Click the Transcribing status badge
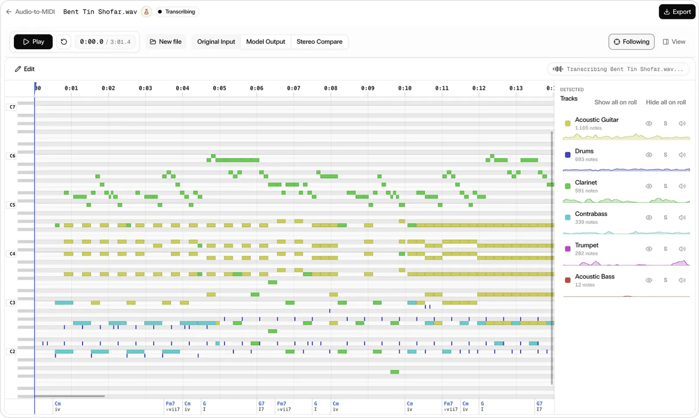 [176, 12]
